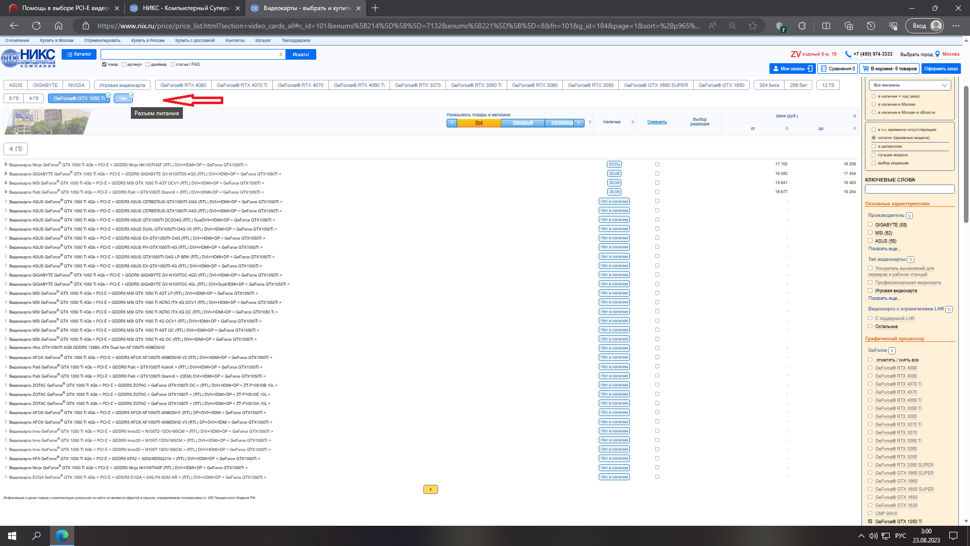Check the GIGABYTE manufacturer filter
Image resolution: width=970 pixels, height=546 pixels.
coord(870,224)
